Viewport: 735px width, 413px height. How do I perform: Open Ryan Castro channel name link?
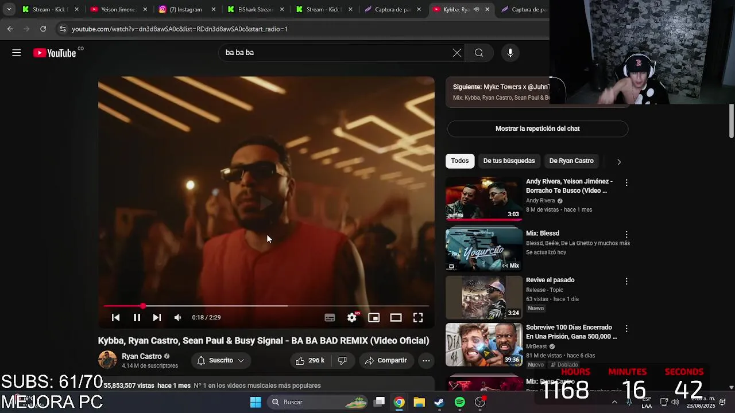(x=141, y=356)
